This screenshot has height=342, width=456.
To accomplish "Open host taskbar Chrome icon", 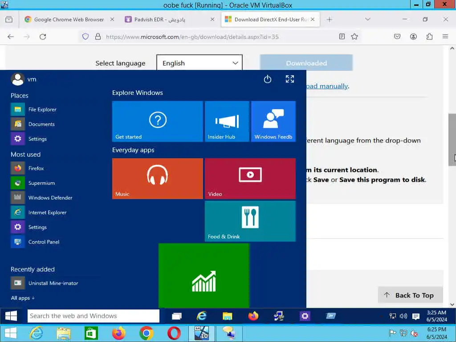I will [x=146, y=333].
